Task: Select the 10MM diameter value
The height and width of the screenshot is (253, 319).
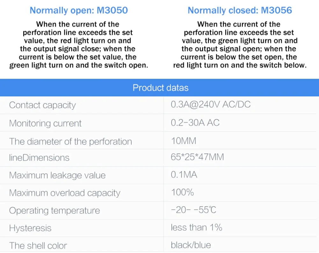Action: (x=184, y=141)
